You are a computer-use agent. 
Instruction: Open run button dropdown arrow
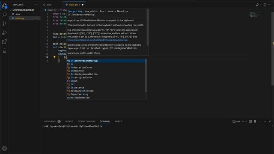point(261,5)
